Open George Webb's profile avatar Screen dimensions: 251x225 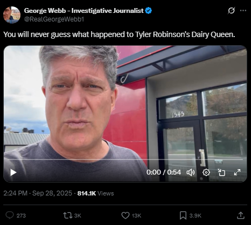click(12, 15)
